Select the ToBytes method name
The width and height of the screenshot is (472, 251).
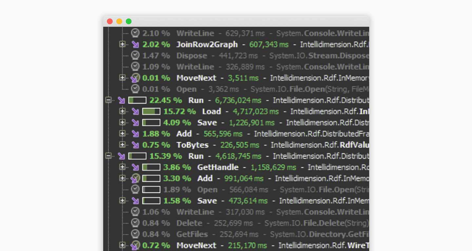pyautogui.click(x=192, y=145)
